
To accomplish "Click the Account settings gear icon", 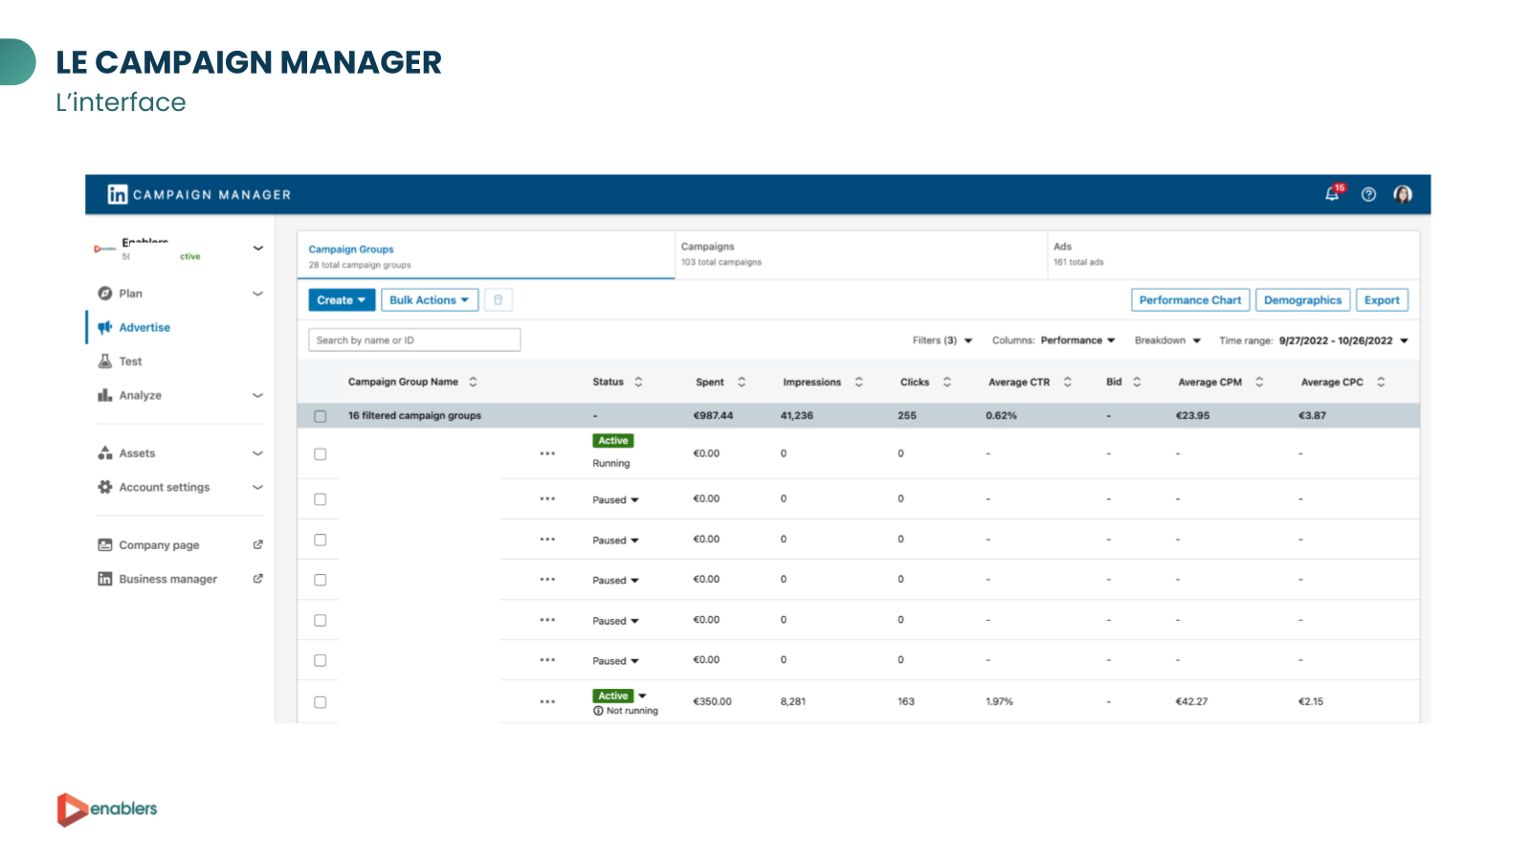I will tap(105, 487).
